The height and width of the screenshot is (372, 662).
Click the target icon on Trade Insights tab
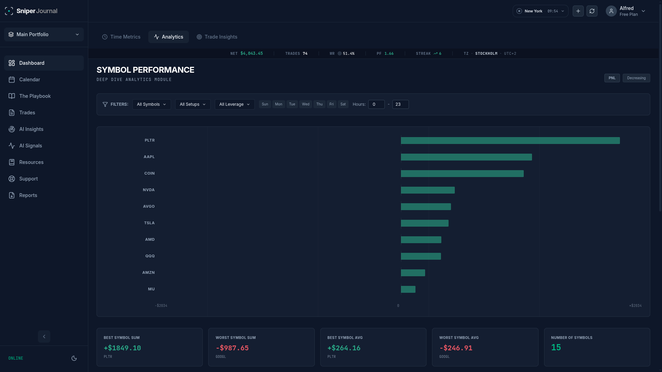pos(199,37)
